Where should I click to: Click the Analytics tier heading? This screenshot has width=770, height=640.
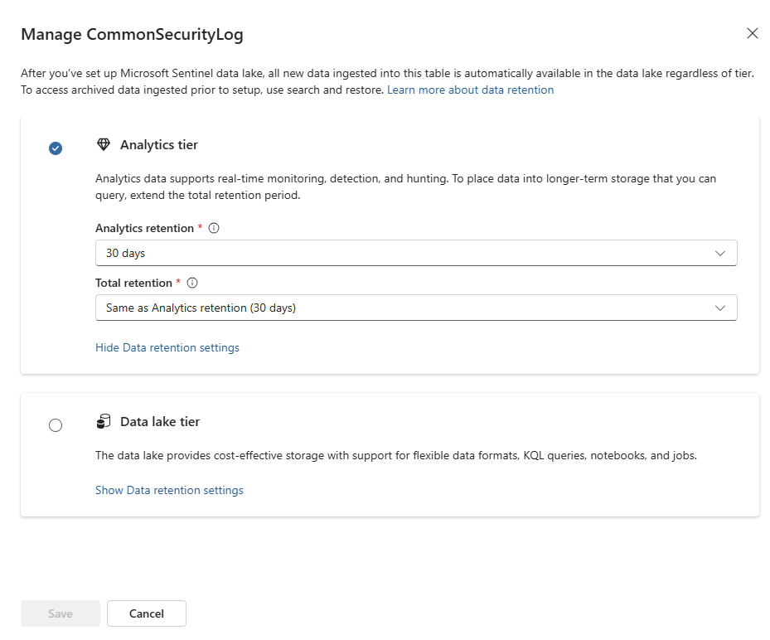coord(158,145)
